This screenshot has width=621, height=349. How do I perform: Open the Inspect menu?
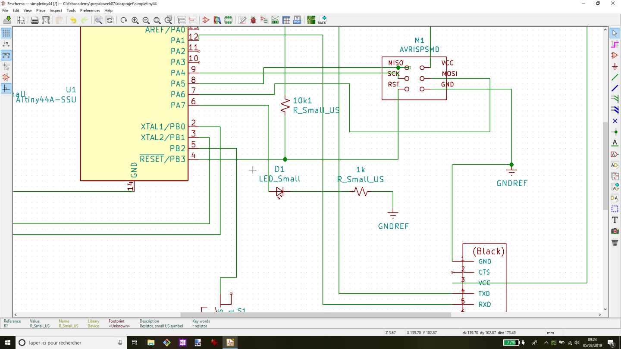click(56, 10)
